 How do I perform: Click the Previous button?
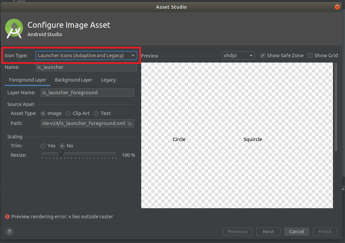coord(237,232)
